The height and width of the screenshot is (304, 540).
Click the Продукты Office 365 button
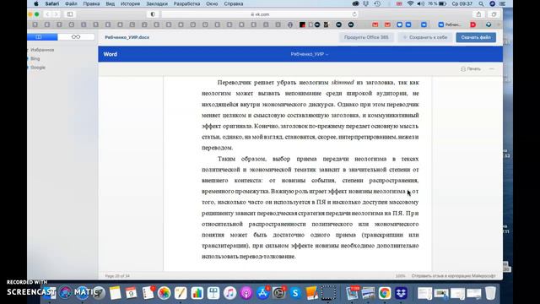[366, 37]
